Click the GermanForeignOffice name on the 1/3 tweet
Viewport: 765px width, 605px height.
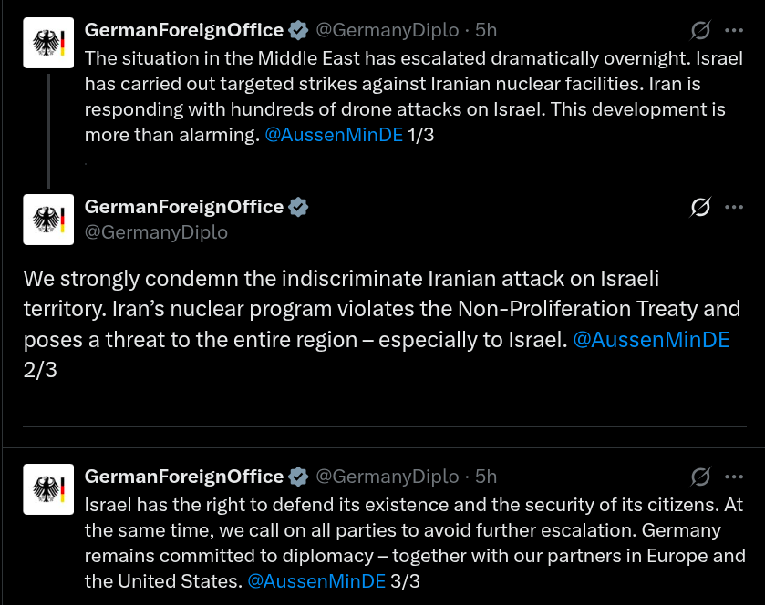pos(183,31)
